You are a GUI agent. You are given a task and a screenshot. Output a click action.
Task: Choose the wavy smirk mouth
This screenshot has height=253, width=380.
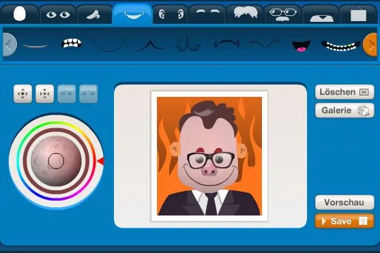click(265, 44)
